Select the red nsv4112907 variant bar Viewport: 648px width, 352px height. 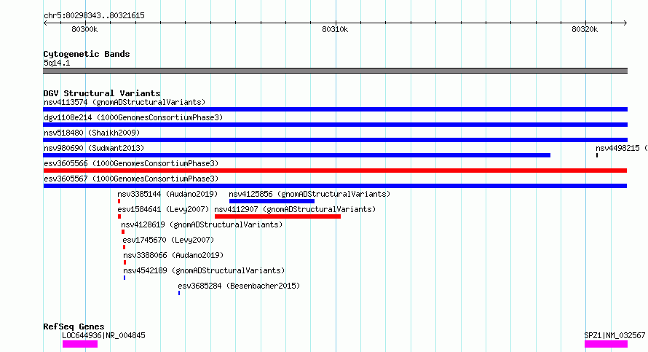(x=277, y=216)
